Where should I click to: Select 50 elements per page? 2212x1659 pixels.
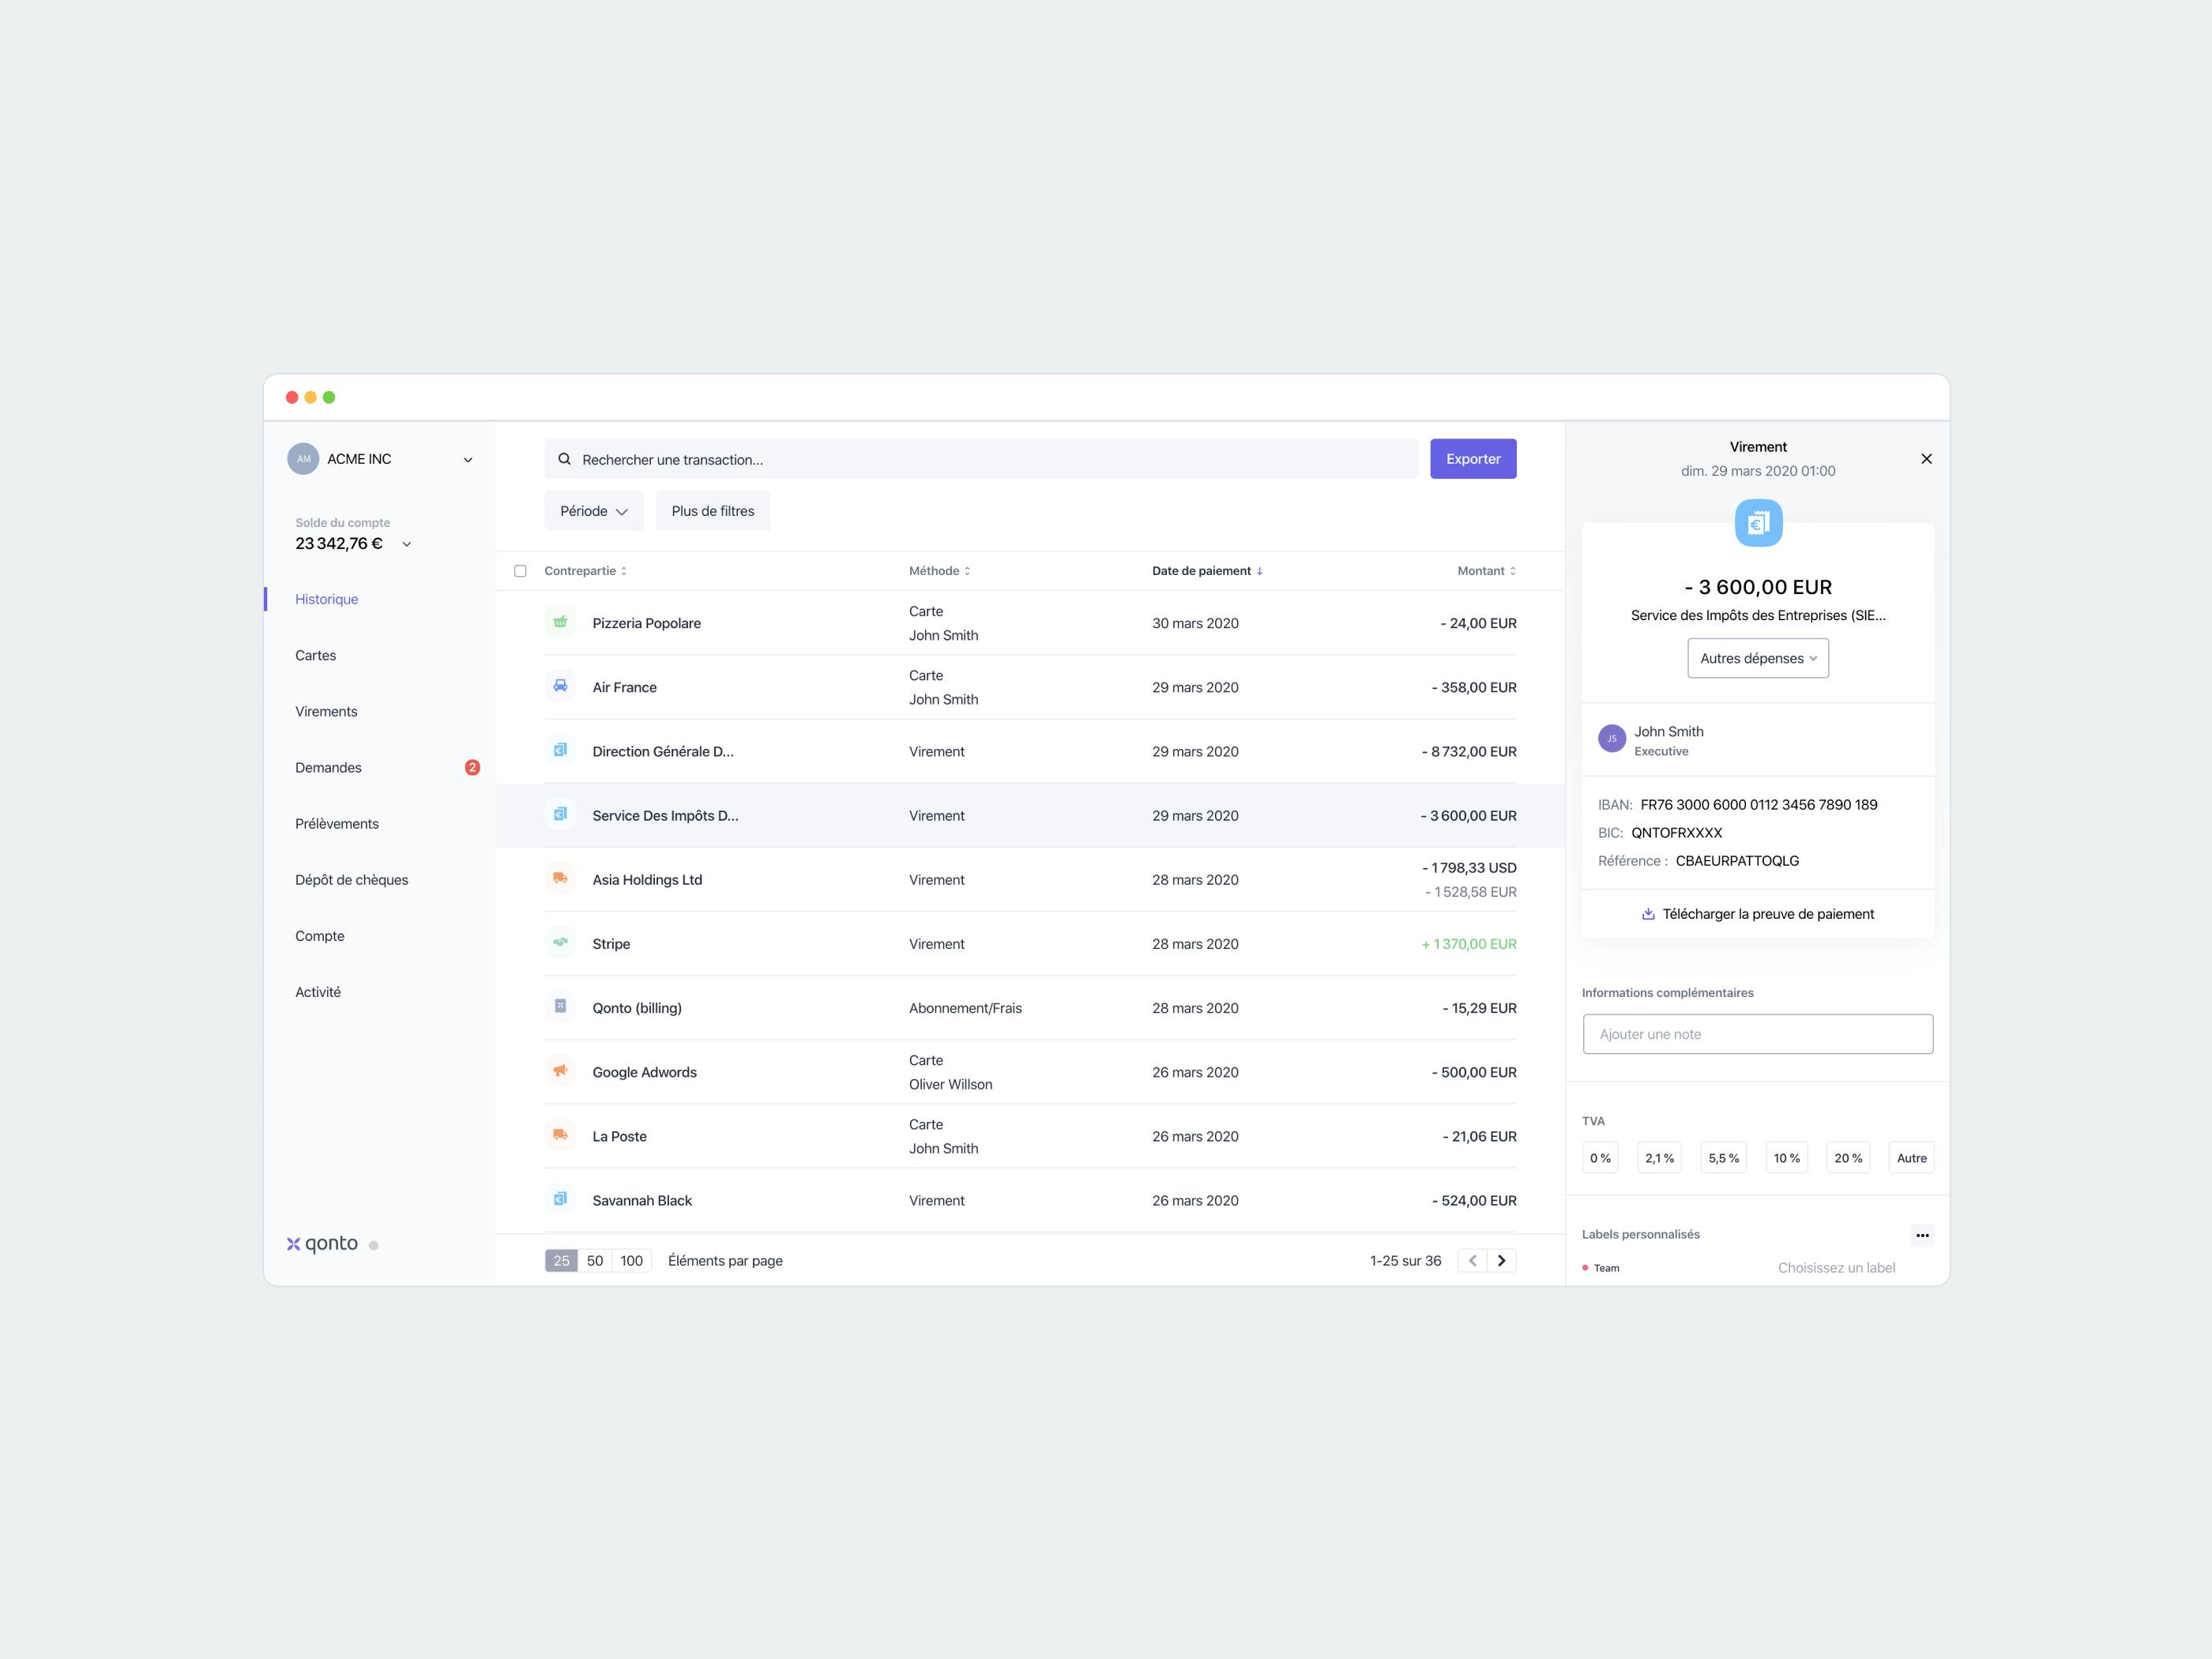point(595,1260)
